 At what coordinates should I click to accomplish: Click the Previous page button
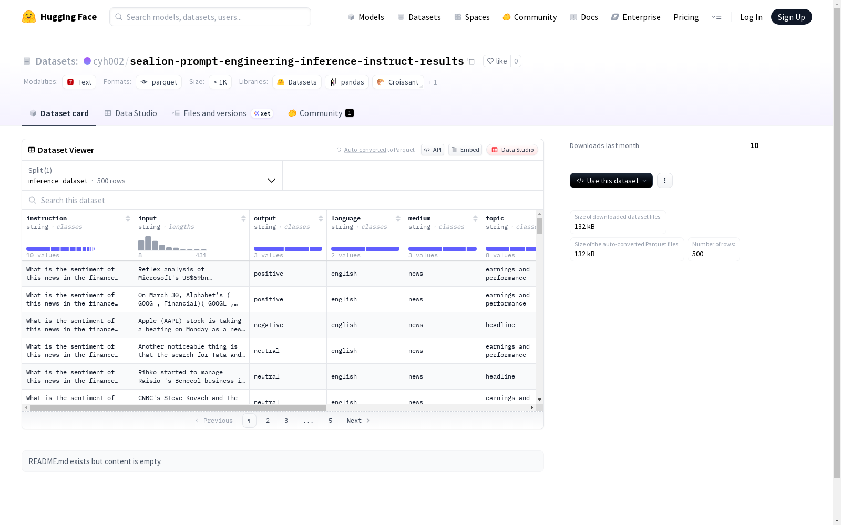click(214, 421)
